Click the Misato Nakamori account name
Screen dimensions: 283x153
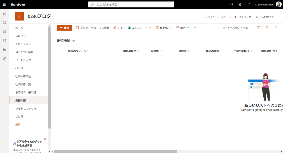(x=264, y=5)
